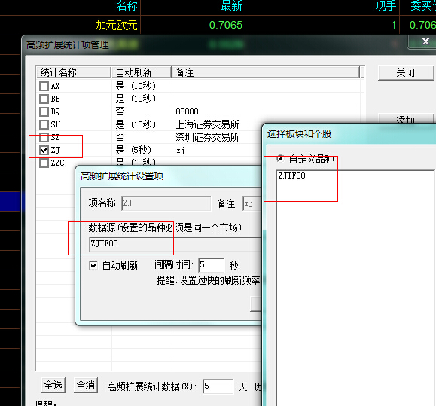Click the 备注 input field containing zj
Image resolution: width=436 pixels, height=406 pixels.
tap(252, 203)
